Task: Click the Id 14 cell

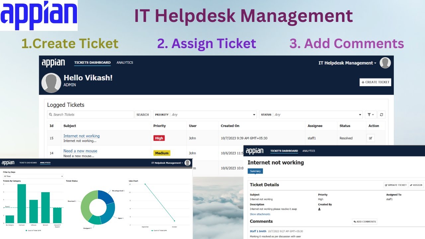Action: [x=51, y=153]
